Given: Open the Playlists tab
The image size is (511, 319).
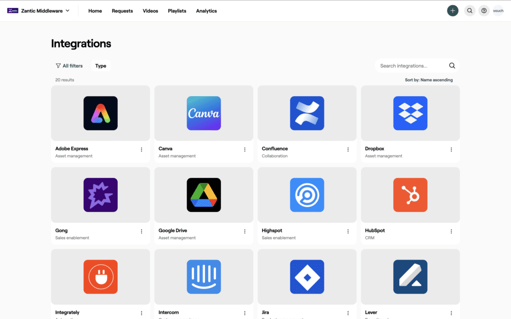Looking at the screenshot, I should [177, 11].
